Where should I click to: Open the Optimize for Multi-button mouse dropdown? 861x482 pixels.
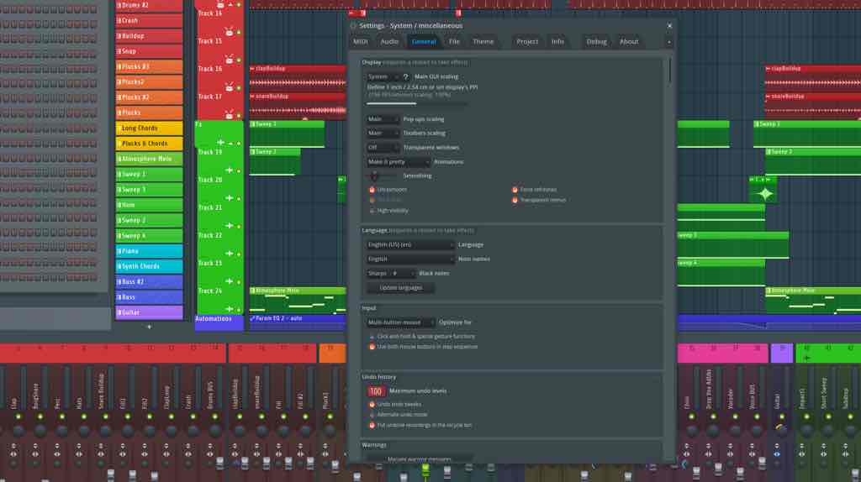pos(400,322)
